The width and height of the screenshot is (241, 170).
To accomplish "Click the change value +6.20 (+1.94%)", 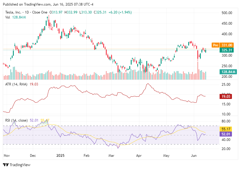I will pyautogui.click(x=120, y=12).
